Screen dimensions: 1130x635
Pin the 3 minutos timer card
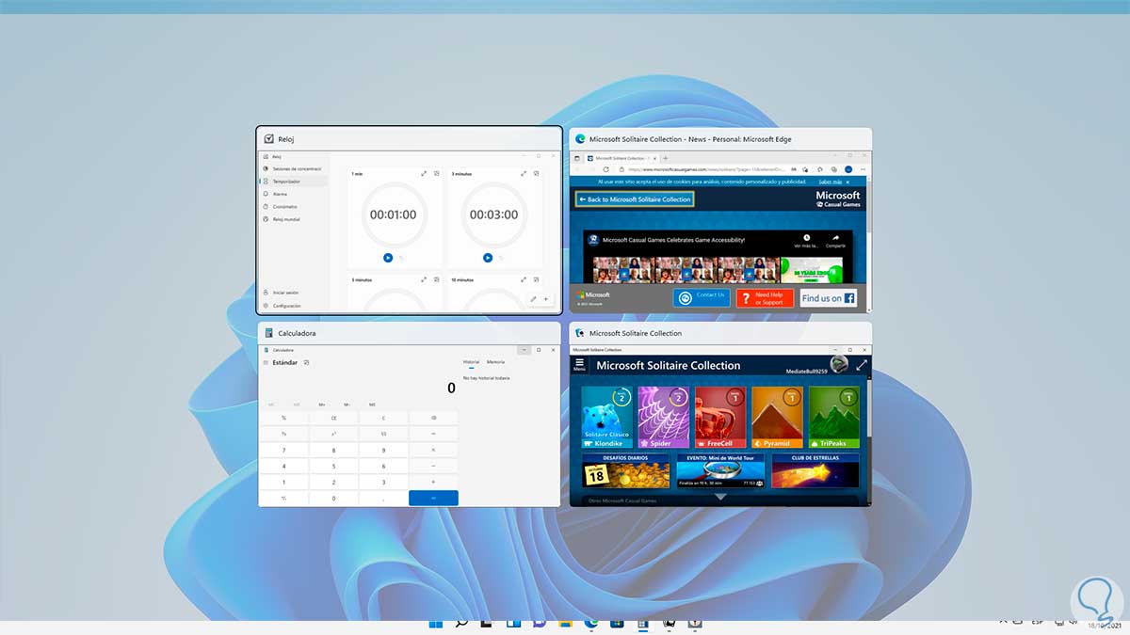tap(536, 174)
